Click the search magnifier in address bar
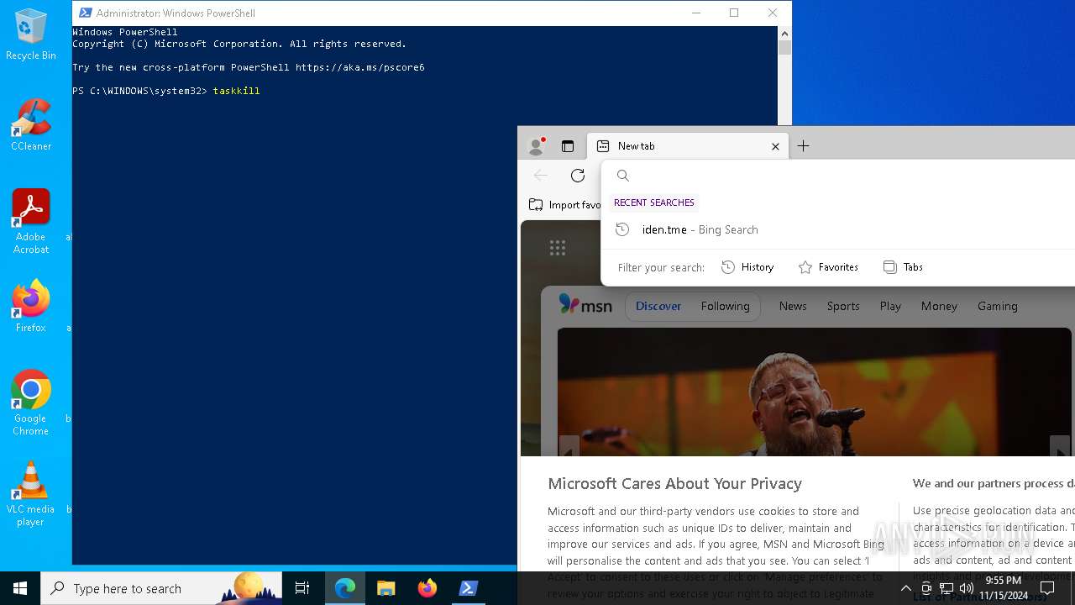The width and height of the screenshot is (1075, 605). coord(622,176)
